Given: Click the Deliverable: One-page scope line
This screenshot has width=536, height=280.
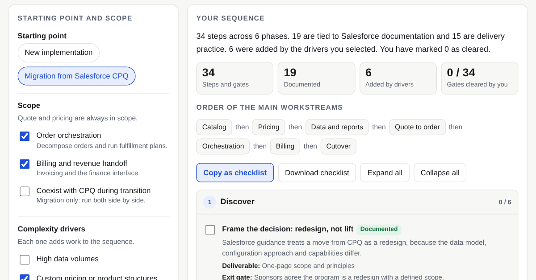Looking at the screenshot, I should pos(288,266).
